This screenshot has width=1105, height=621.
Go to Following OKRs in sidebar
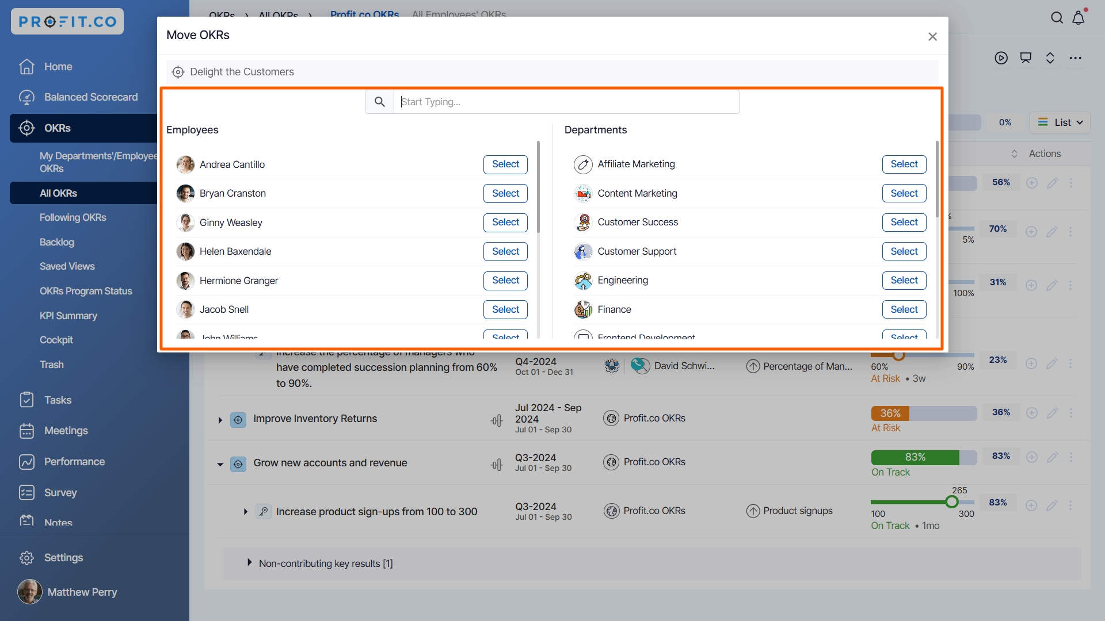(x=73, y=217)
